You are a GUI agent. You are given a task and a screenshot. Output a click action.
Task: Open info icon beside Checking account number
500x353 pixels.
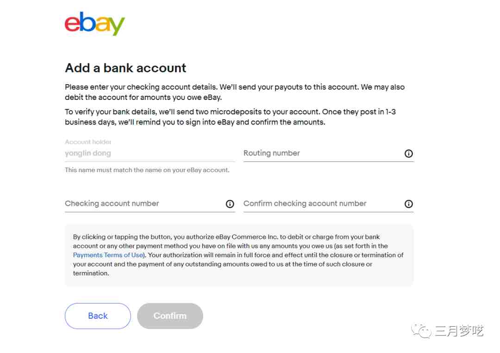pyautogui.click(x=230, y=204)
